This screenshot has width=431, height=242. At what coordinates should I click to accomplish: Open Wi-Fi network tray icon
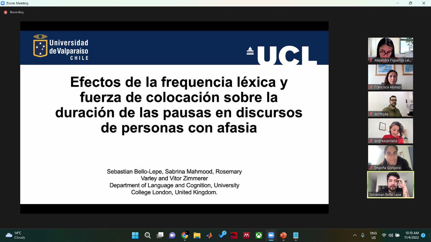tap(384, 235)
